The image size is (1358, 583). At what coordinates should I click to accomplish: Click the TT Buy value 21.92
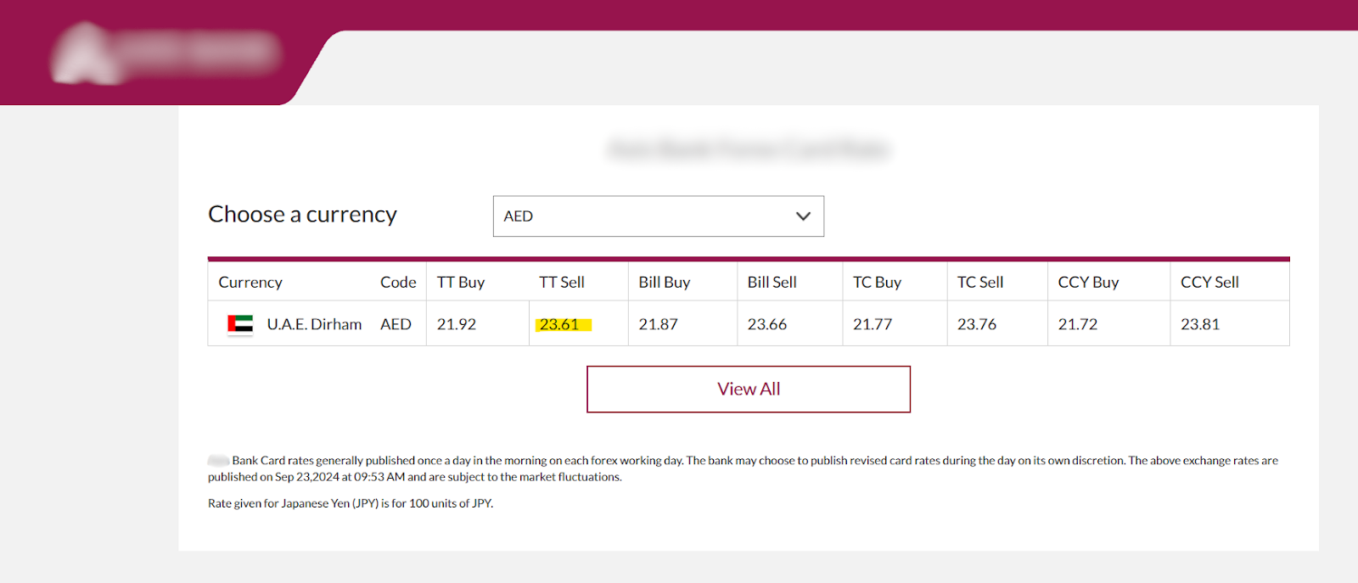(x=457, y=324)
